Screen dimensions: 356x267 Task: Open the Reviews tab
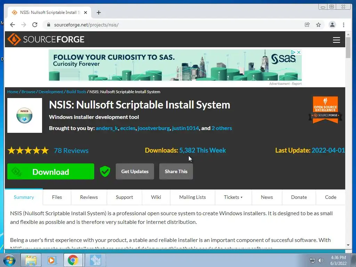[89, 197]
